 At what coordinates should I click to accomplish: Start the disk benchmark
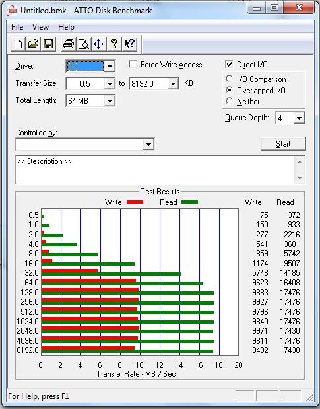(283, 144)
